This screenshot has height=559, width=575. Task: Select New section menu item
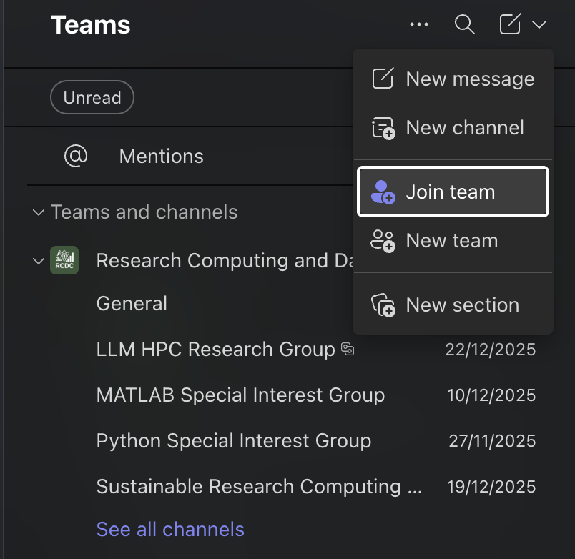453,305
